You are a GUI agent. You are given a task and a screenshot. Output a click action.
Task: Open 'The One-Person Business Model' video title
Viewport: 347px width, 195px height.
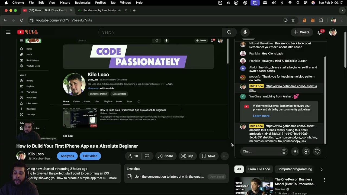[295, 182]
